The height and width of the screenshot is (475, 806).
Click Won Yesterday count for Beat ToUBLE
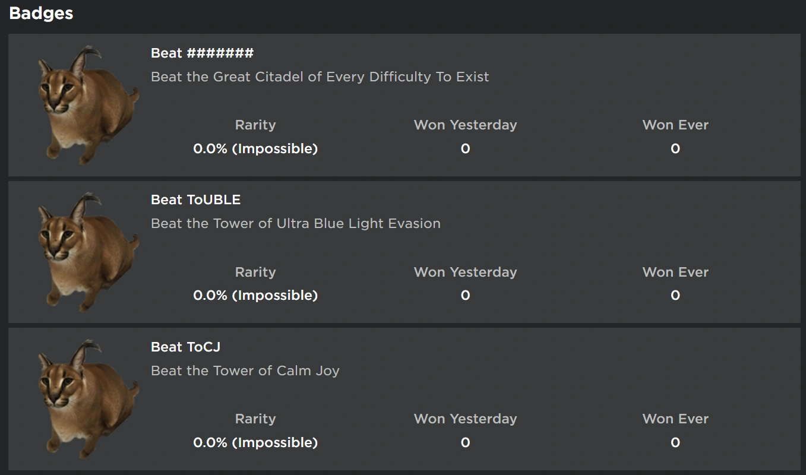[465, 296]
